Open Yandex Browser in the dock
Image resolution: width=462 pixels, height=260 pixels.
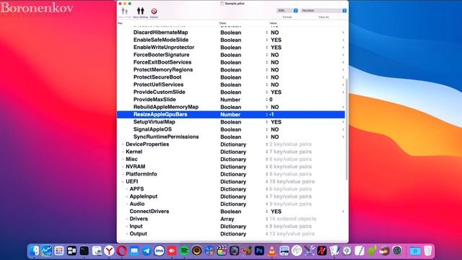tap(109, 251)
